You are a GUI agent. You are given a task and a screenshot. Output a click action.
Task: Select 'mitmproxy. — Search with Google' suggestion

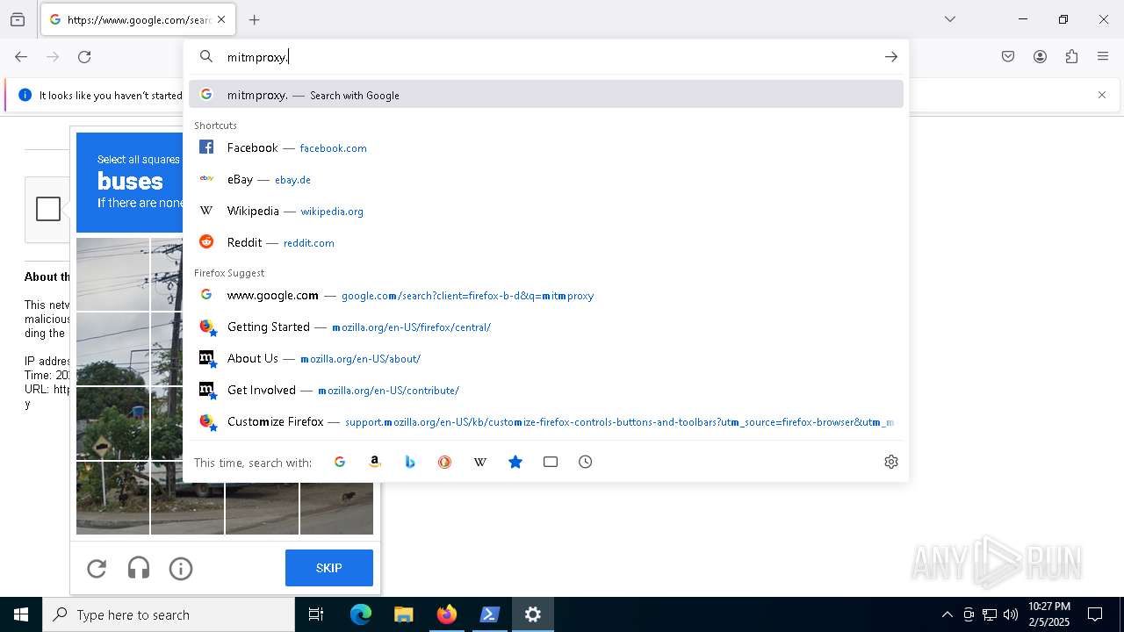(546, 95)
